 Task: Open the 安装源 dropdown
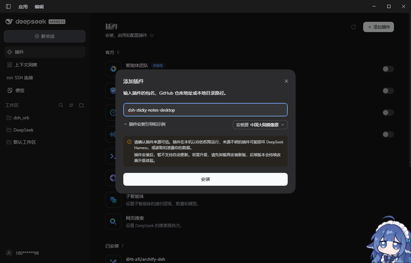coord(260,125)
